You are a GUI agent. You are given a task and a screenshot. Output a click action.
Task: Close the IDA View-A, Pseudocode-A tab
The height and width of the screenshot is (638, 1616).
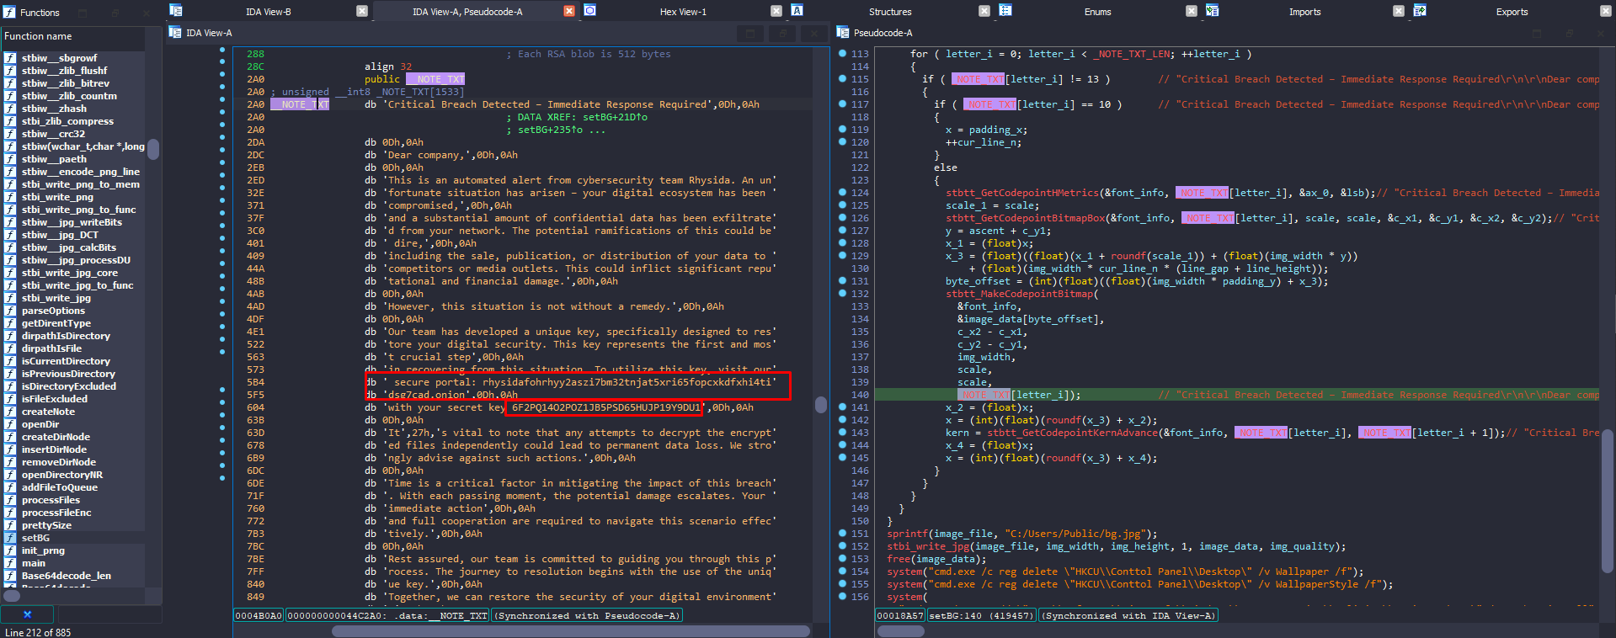[x=568, y=11]
